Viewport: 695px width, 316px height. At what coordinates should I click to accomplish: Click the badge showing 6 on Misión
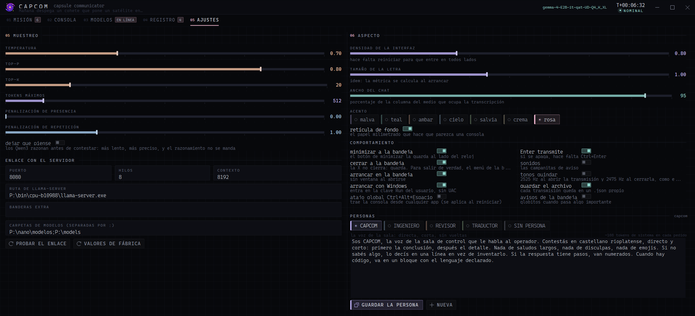38,20
